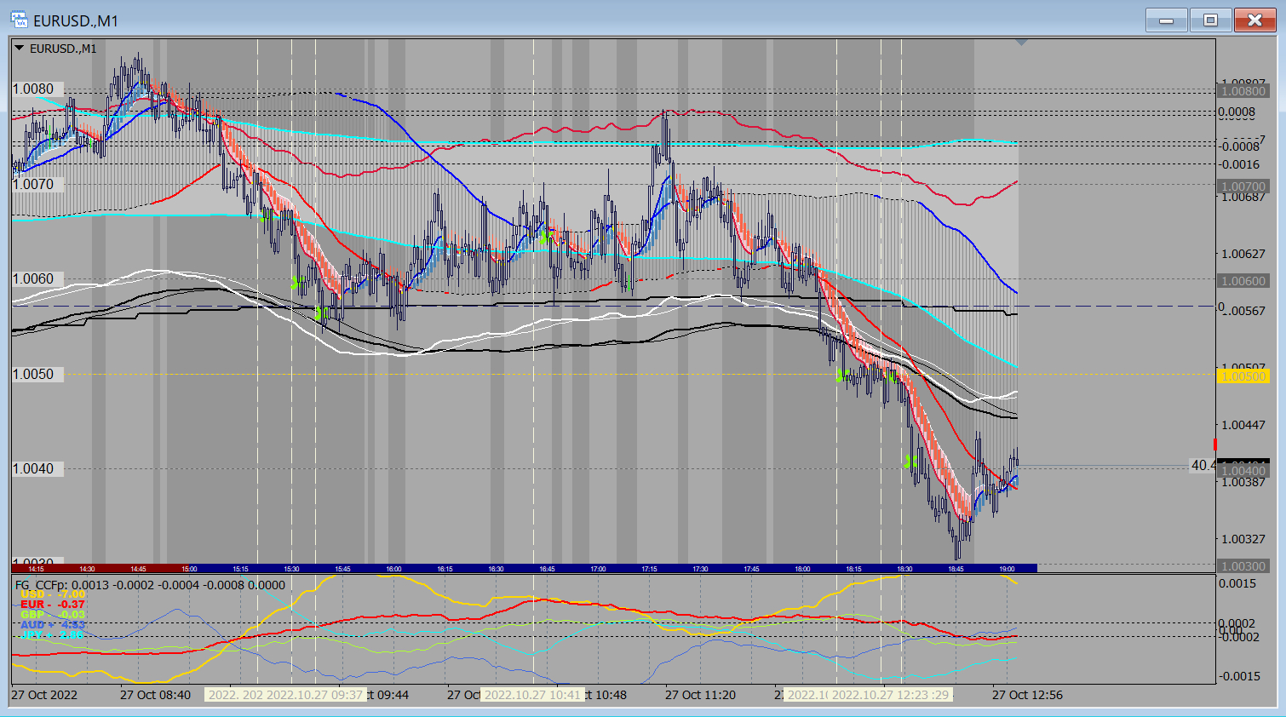
Task: Minimize the EURUSD chart window
Action: [1167, 20]
